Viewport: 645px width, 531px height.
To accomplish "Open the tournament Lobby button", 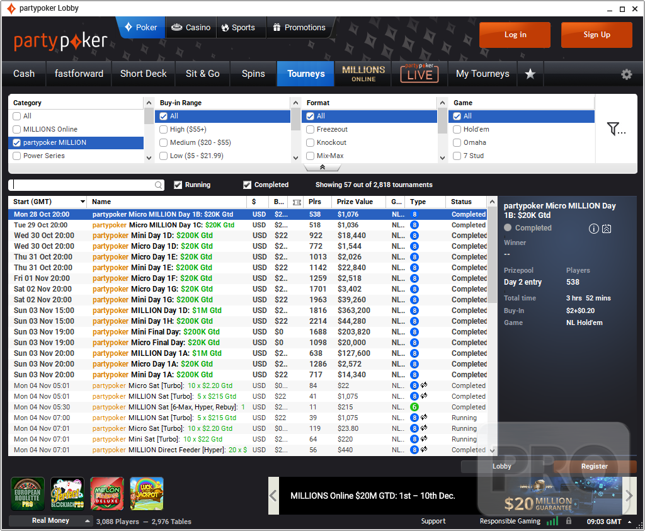I will point(502,466).
